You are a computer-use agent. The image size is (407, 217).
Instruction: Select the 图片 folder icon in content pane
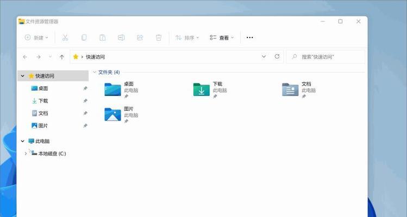pos(112,114)
